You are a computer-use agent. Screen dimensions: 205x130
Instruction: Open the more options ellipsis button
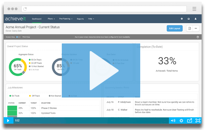[196, 28]
